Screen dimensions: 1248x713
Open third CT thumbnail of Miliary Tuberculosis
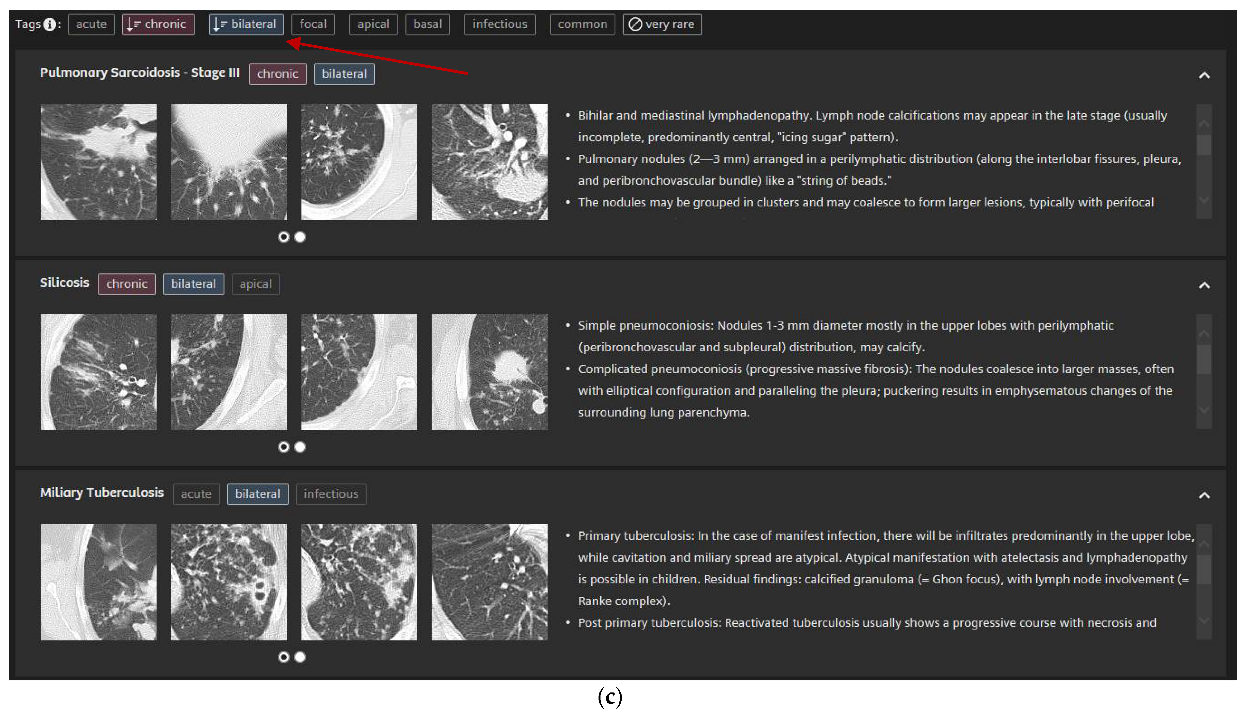[x=359, y=582]
